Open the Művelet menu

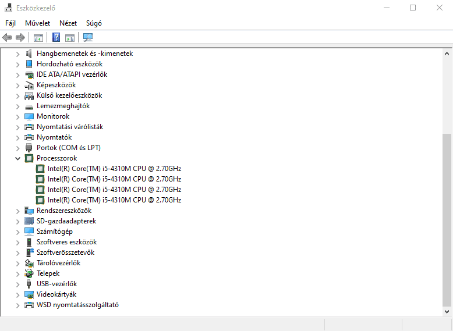coord(37,23)
